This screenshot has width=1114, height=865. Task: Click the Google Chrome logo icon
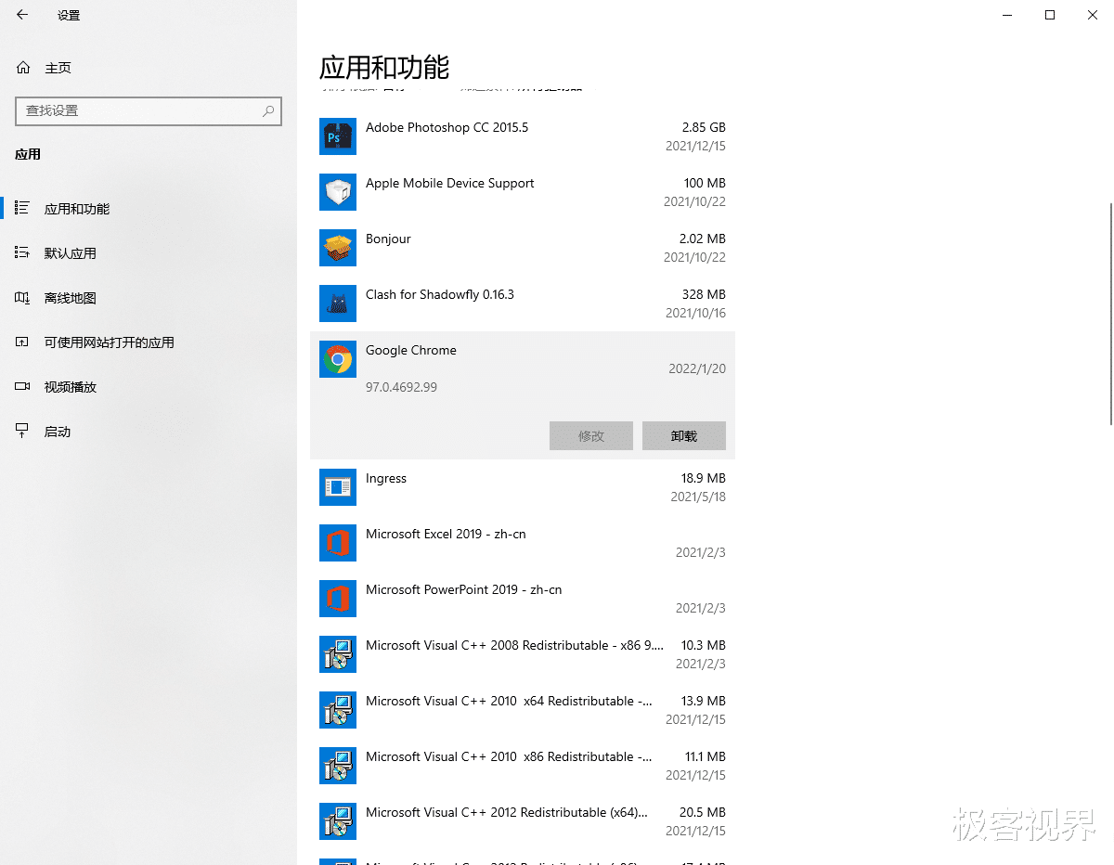338,359
